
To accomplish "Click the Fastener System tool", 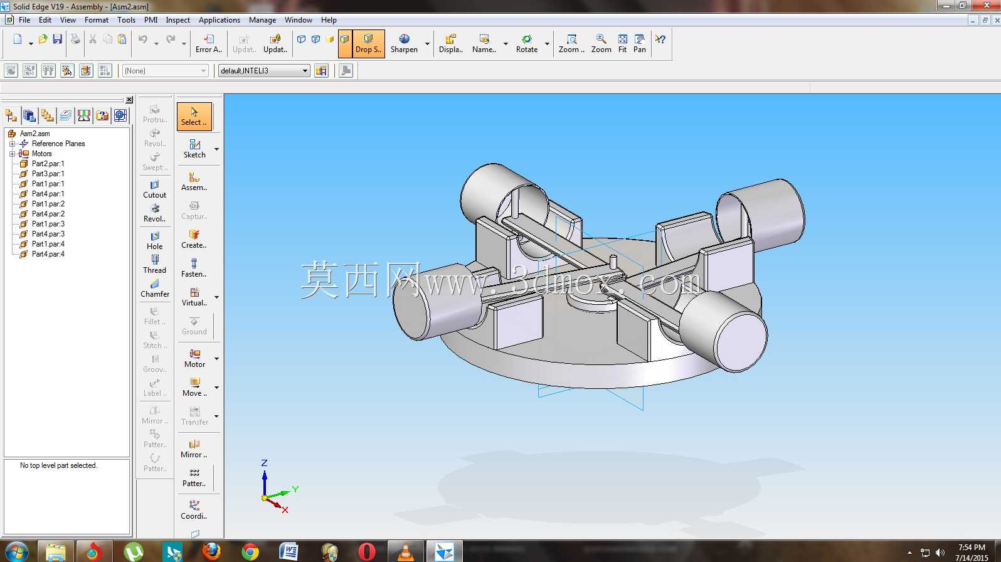I will 194,268.
